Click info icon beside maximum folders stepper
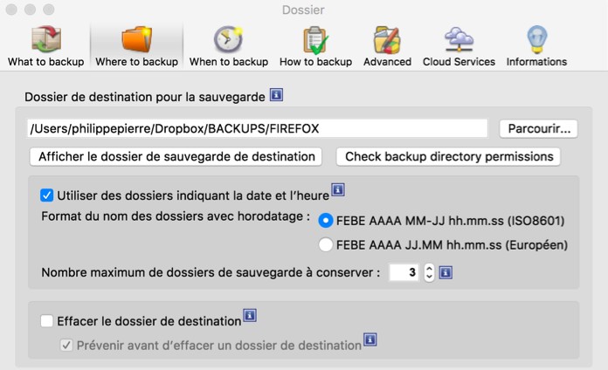 click(x=446, y=272)
